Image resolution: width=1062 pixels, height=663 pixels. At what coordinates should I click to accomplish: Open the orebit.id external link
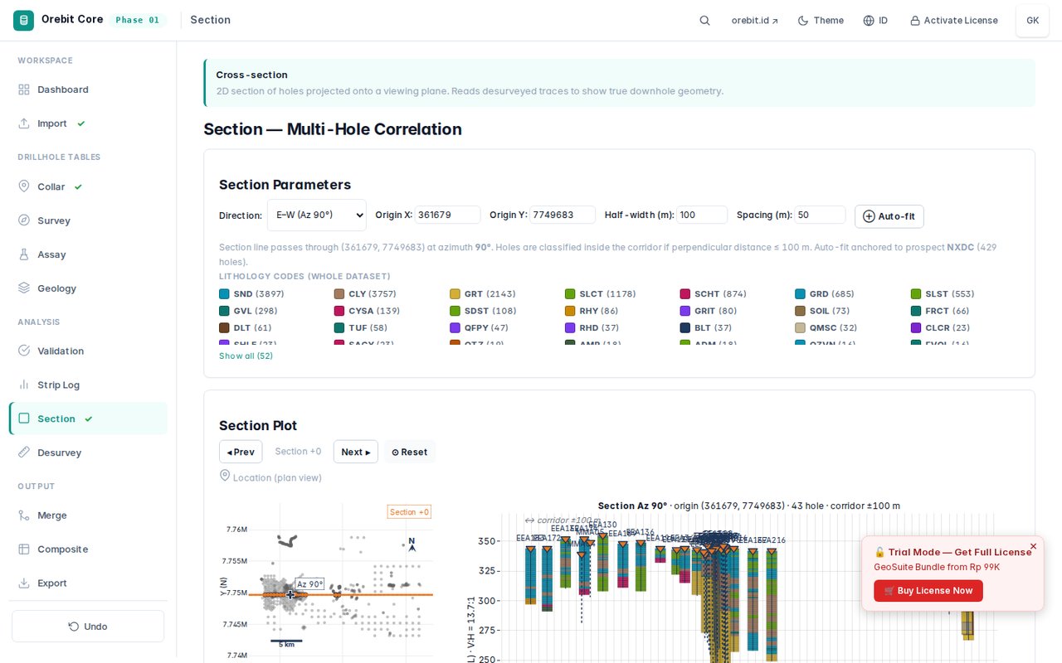754,21
